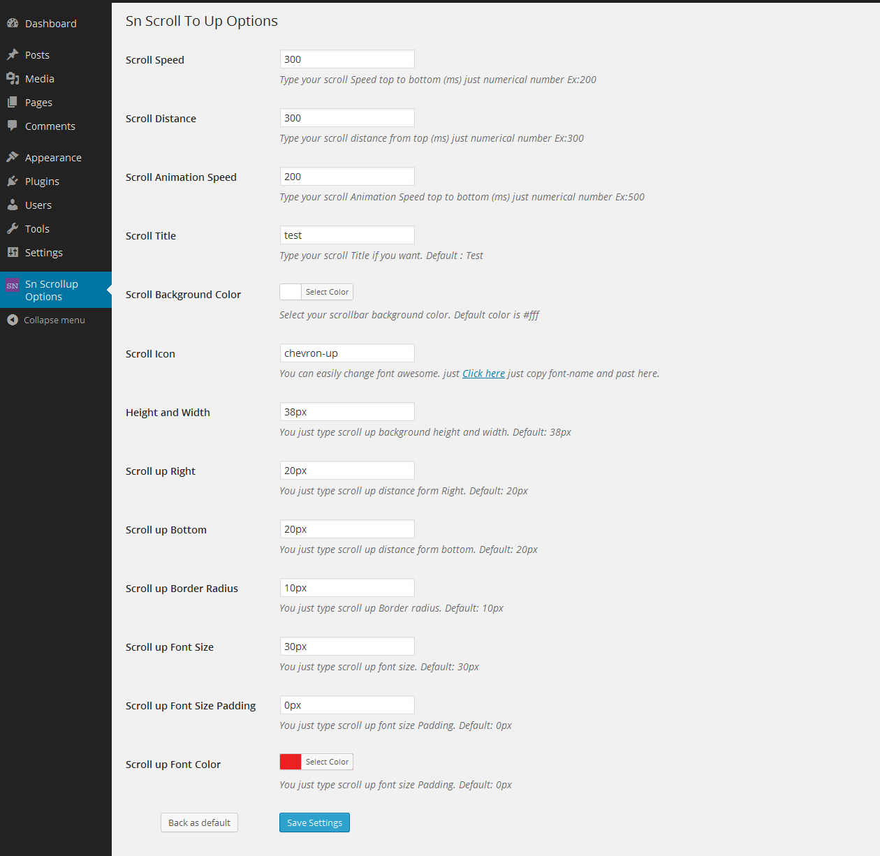Click into the Scroll Distance field
This screenshot has width=880, height=856.
click(x=347, y=118)
